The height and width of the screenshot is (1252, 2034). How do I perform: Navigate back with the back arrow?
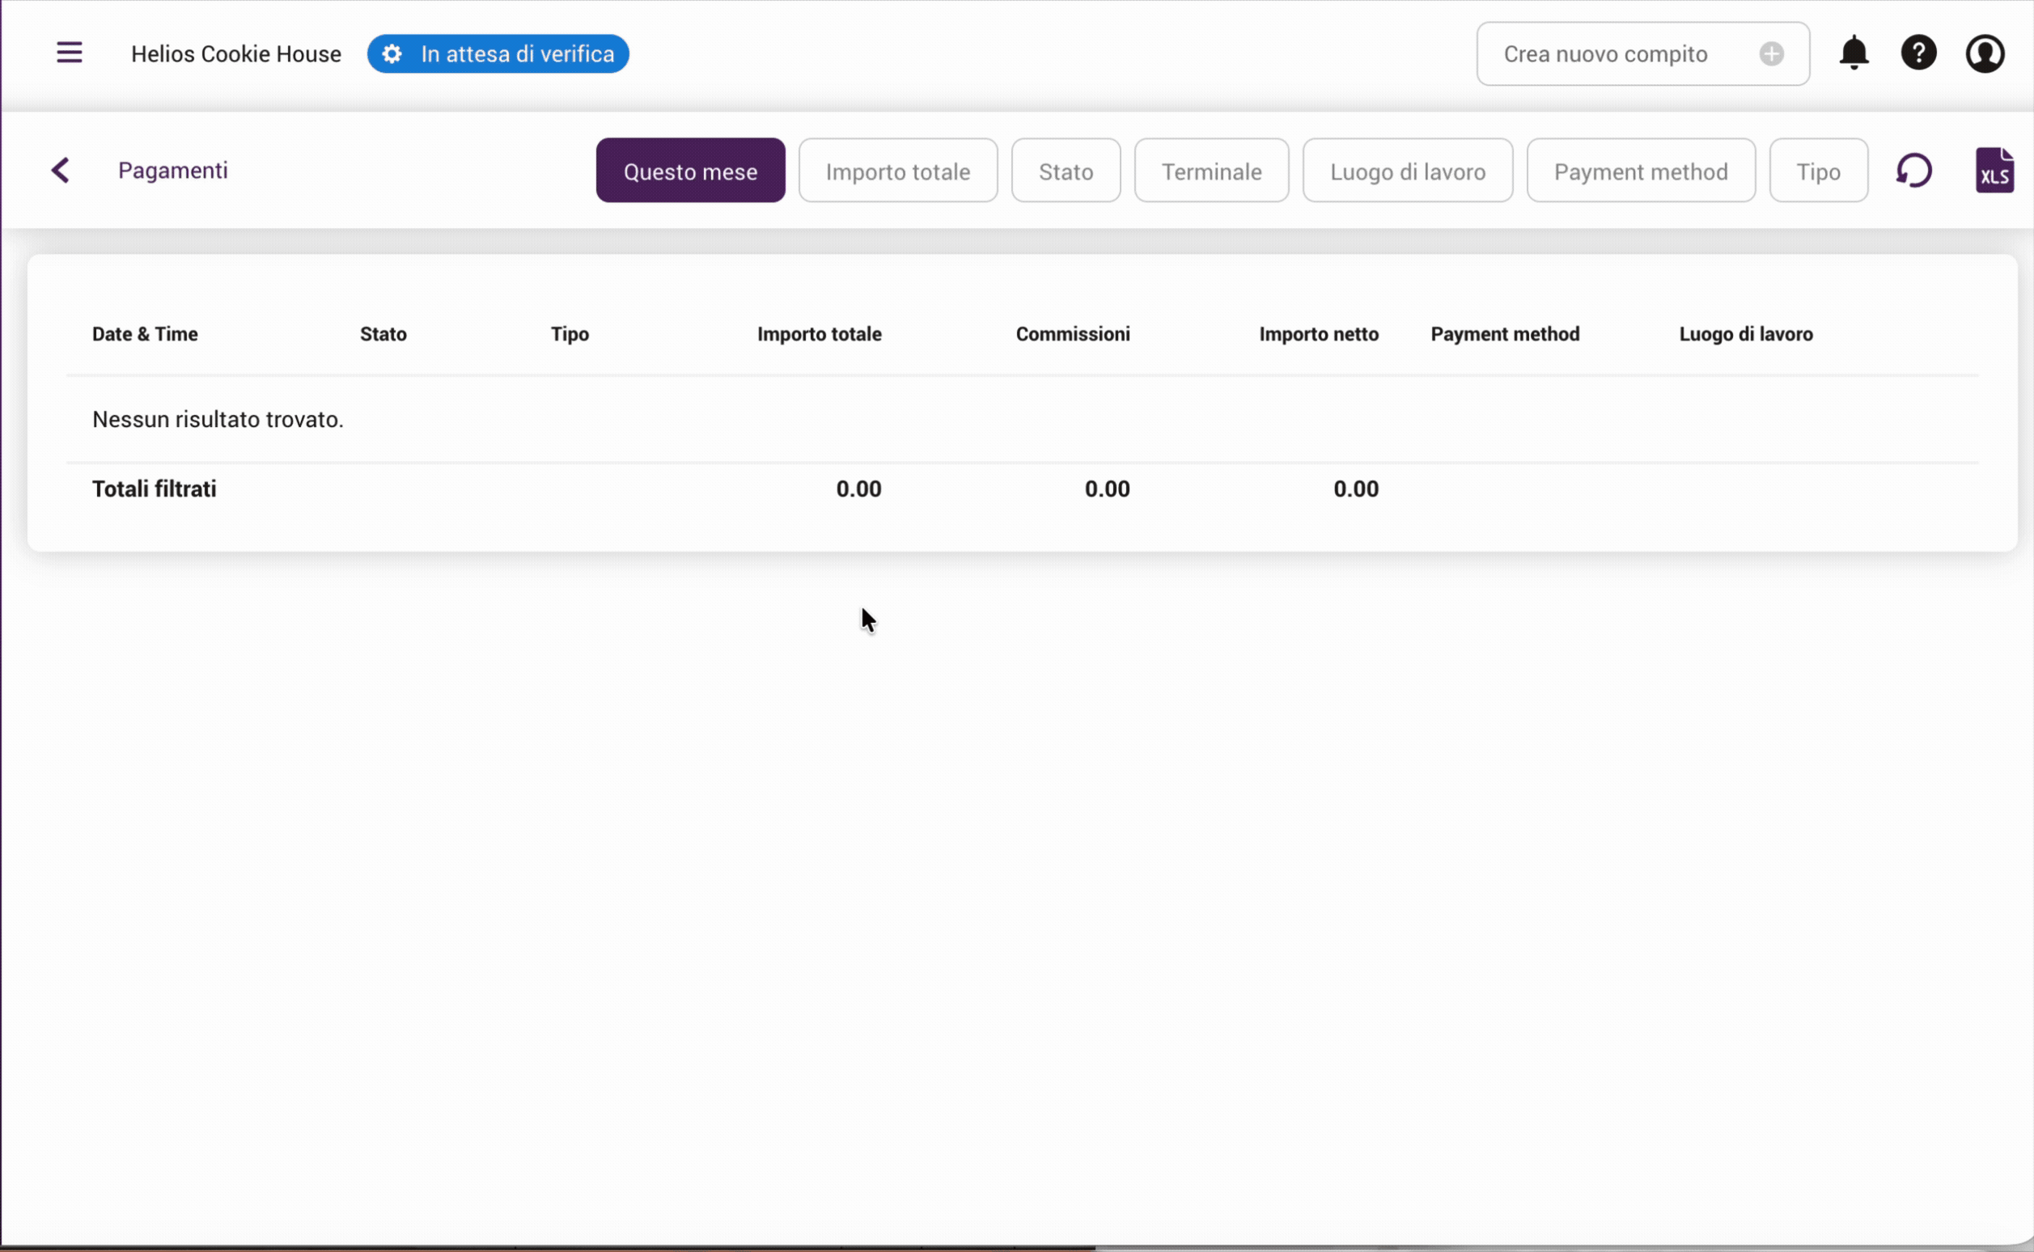(61, 170)
